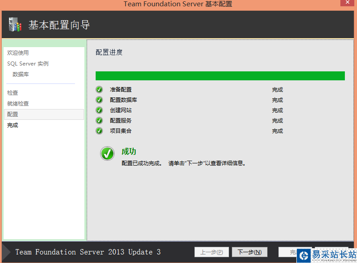Go to the 完成 step in sidebar
357x263 pixels.
(13, 125)
